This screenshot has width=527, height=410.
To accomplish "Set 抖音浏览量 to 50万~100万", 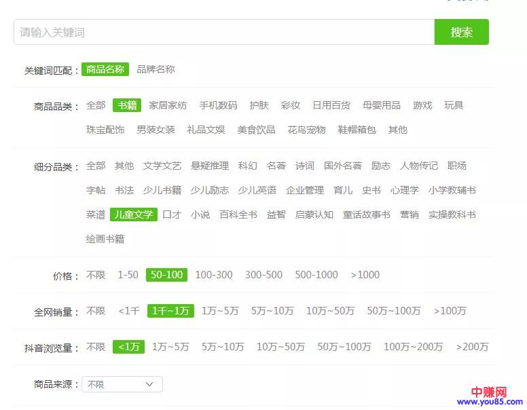I will pyautogui.click(x=344, y=347).
